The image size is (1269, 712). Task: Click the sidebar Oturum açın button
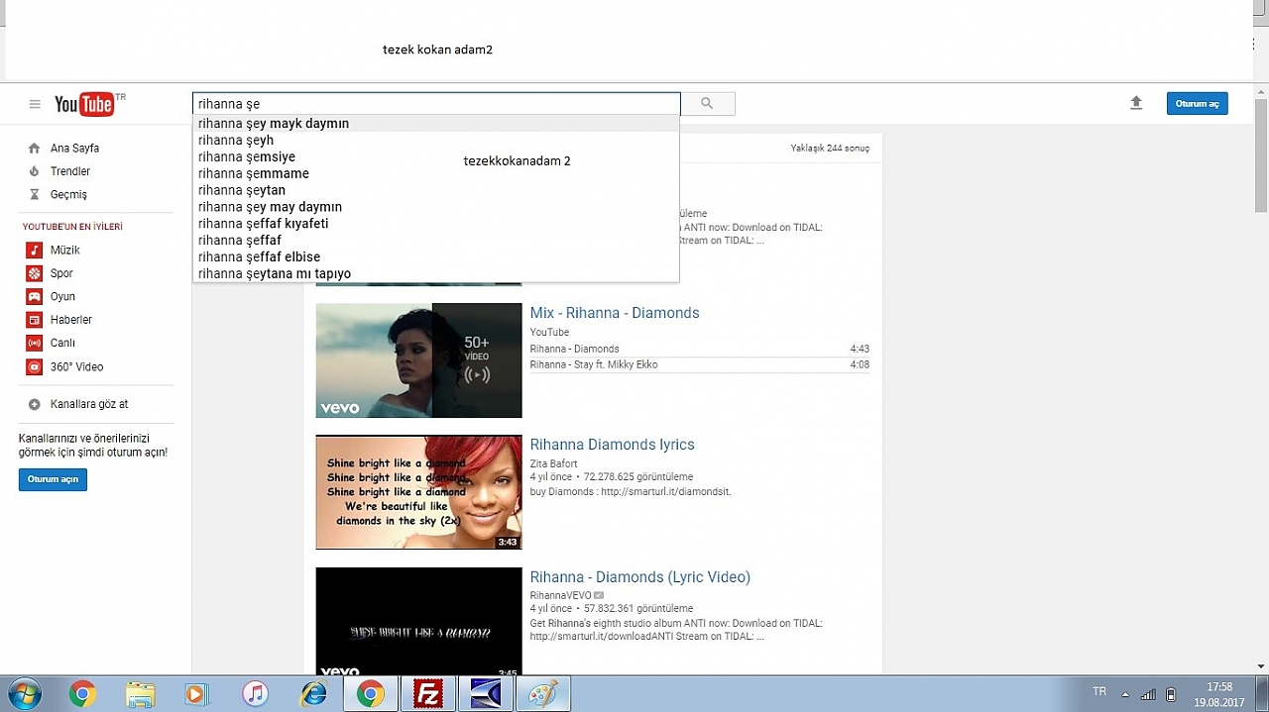[53, 479]
